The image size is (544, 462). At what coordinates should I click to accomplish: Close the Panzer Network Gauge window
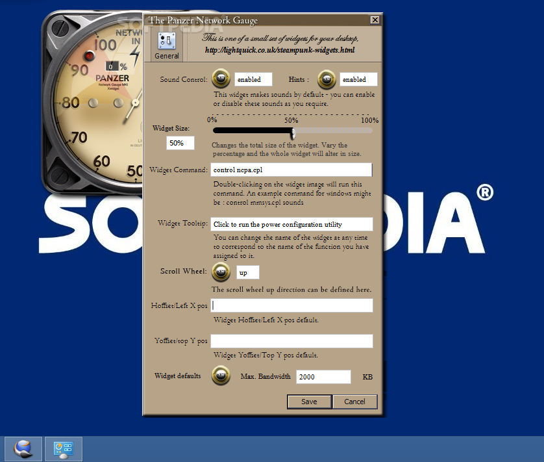[375, 19]
